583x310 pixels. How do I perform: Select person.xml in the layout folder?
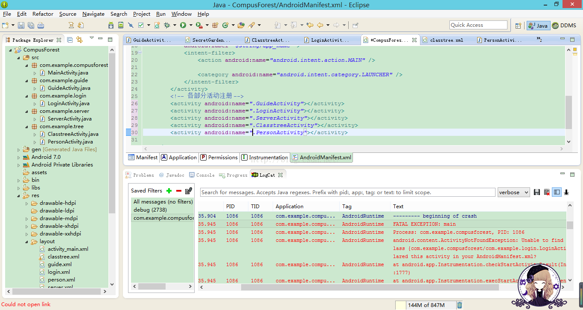(x=61, y=280)
